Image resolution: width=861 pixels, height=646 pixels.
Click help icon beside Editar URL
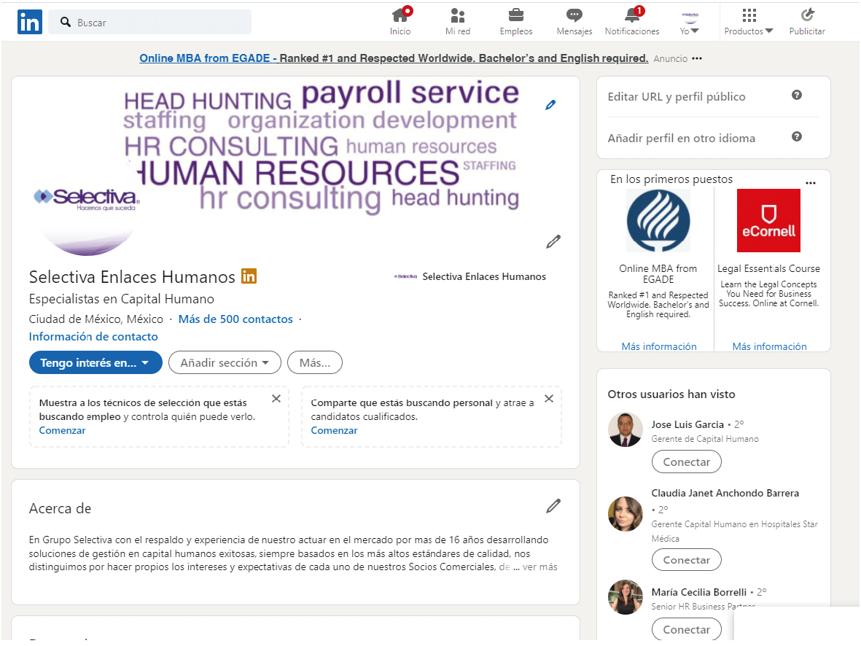[x=796, y=95]
